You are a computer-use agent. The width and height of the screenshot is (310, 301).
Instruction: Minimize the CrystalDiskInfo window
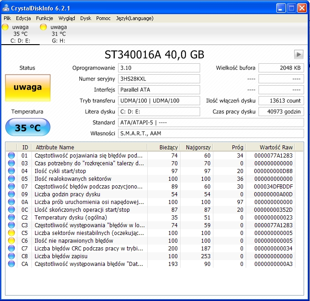pyautogui.click(x=281, y=8)
